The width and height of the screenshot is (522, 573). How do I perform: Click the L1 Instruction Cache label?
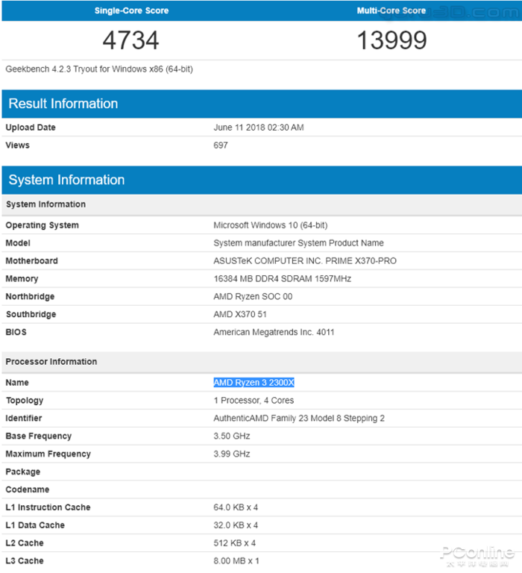48,507
